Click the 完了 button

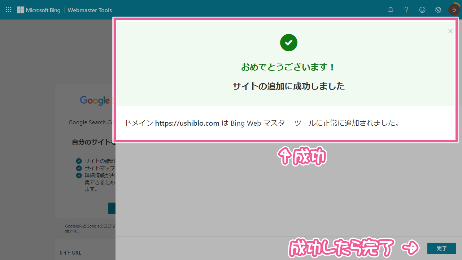pos(442,248)
